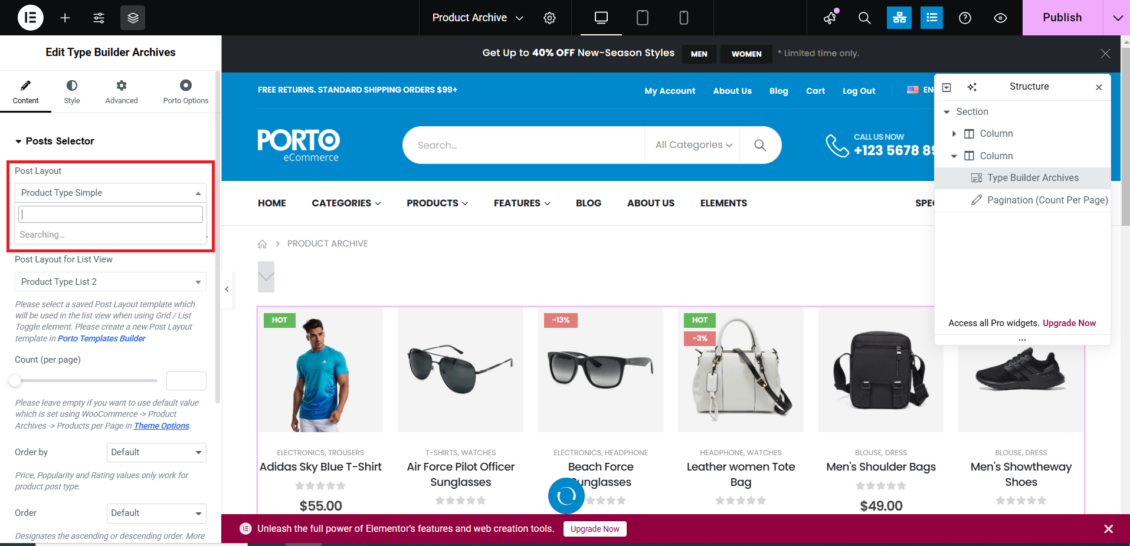Open page settings gear next to Product Archive
The height and width of the screenshot is (546, 1130).
click(x=549, y=18)
